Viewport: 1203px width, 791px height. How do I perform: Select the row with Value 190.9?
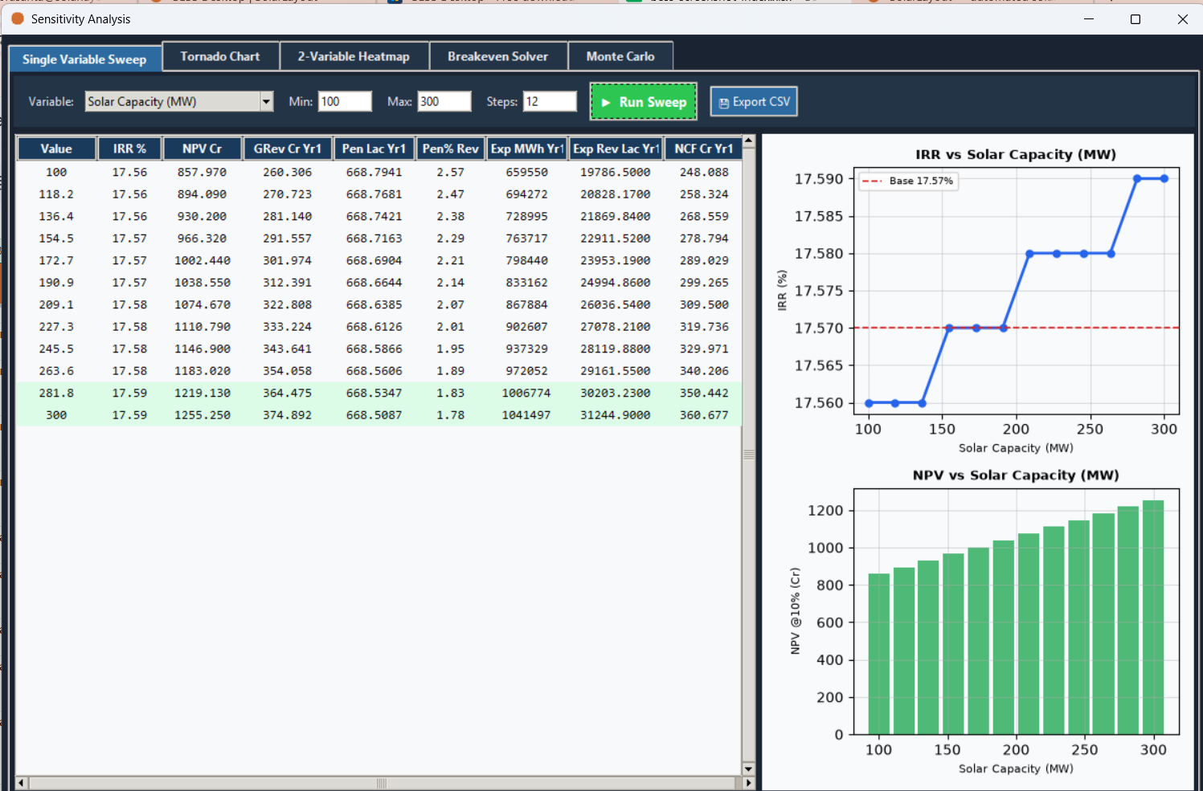pyautogui.click(x=378, y=283)
